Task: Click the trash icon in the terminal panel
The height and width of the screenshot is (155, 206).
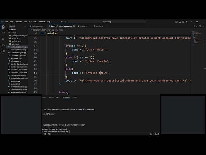Action: tap(45, 134)
